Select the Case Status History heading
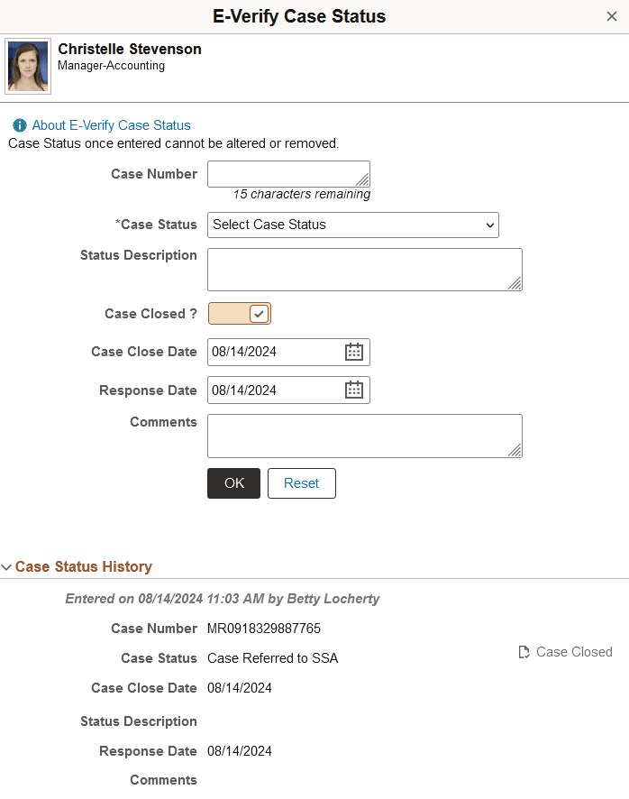 click(x=83, y=566)
